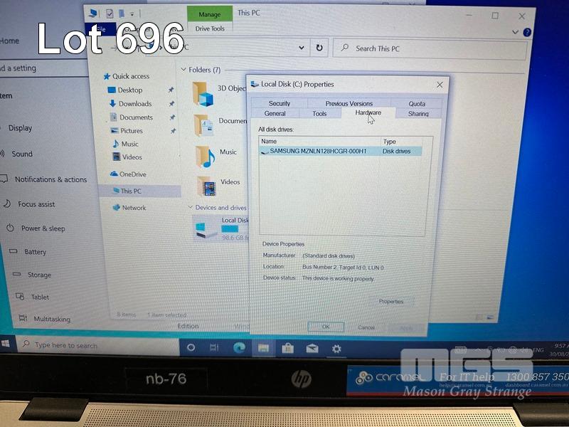
Task: Click the Windows Start button
Action: coord(6,344)
